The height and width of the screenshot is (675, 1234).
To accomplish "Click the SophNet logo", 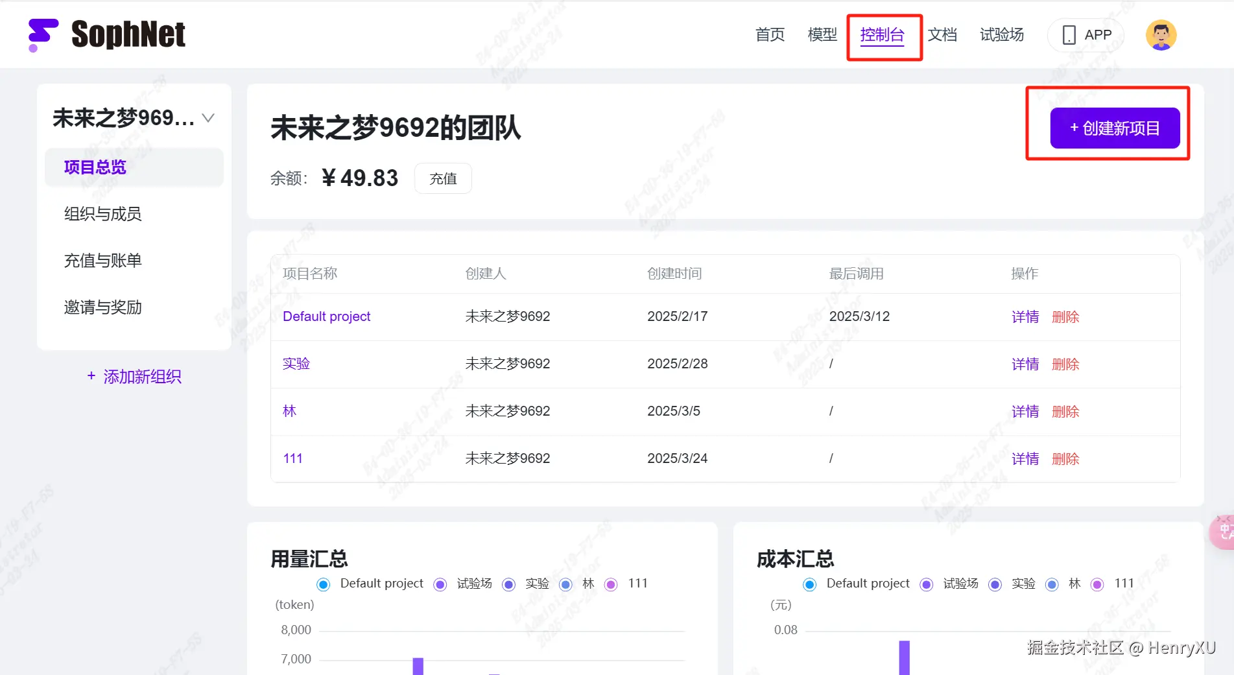I will (x=107, y=34).
